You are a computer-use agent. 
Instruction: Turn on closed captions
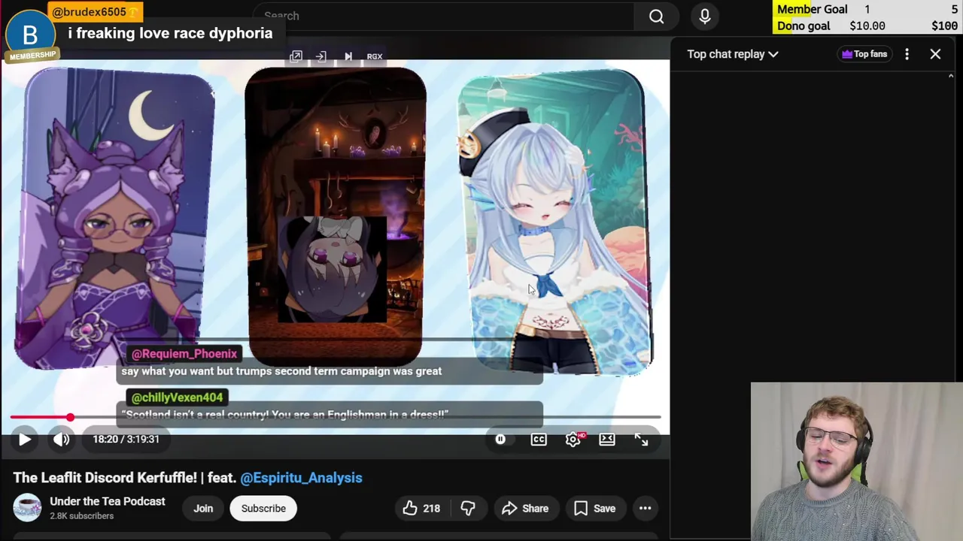point(539,440)
